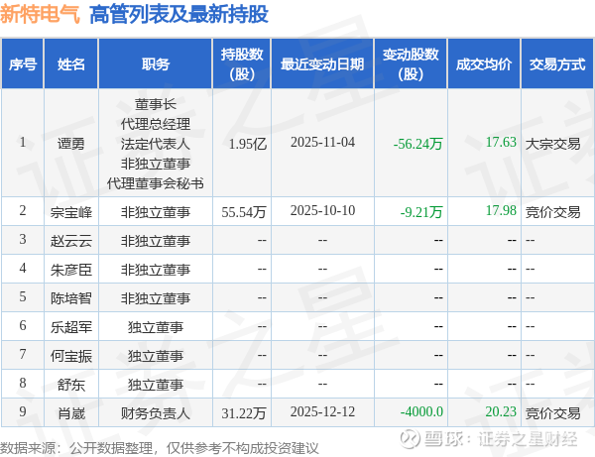
Task: Click the 17.63 average price
Action: [501, 142]
